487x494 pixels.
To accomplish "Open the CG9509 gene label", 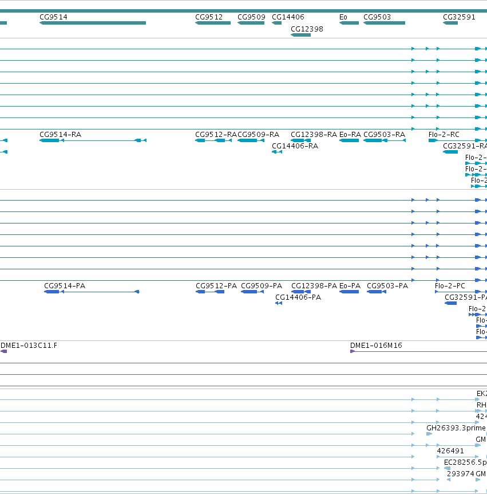I will pos(251,17).
